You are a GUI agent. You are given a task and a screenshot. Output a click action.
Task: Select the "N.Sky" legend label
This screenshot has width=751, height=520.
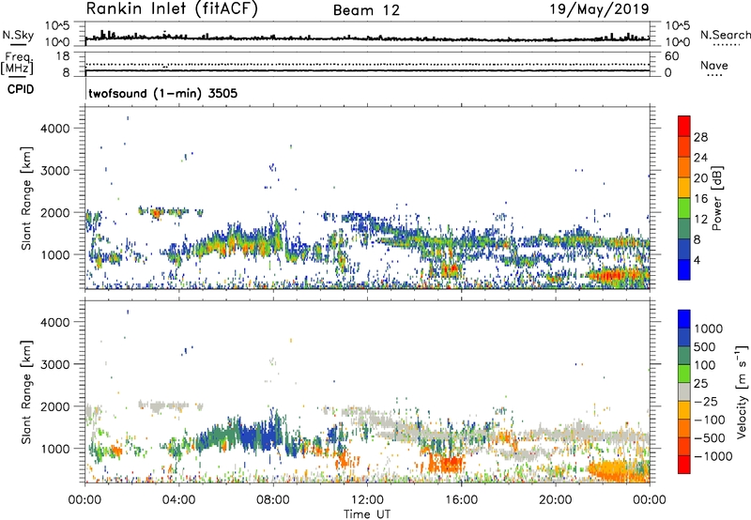tap(18, 35)
